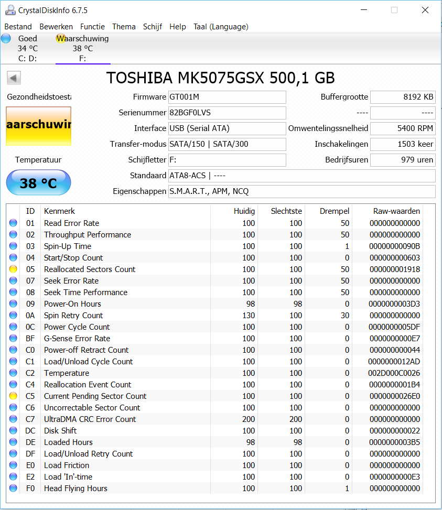Screen dimensions: 442x510
Task: Open the Thema menu
Action: (x=124, y=27)
